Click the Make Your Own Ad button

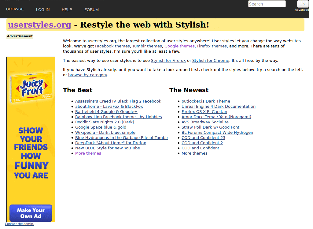click(x=31, y=213)
